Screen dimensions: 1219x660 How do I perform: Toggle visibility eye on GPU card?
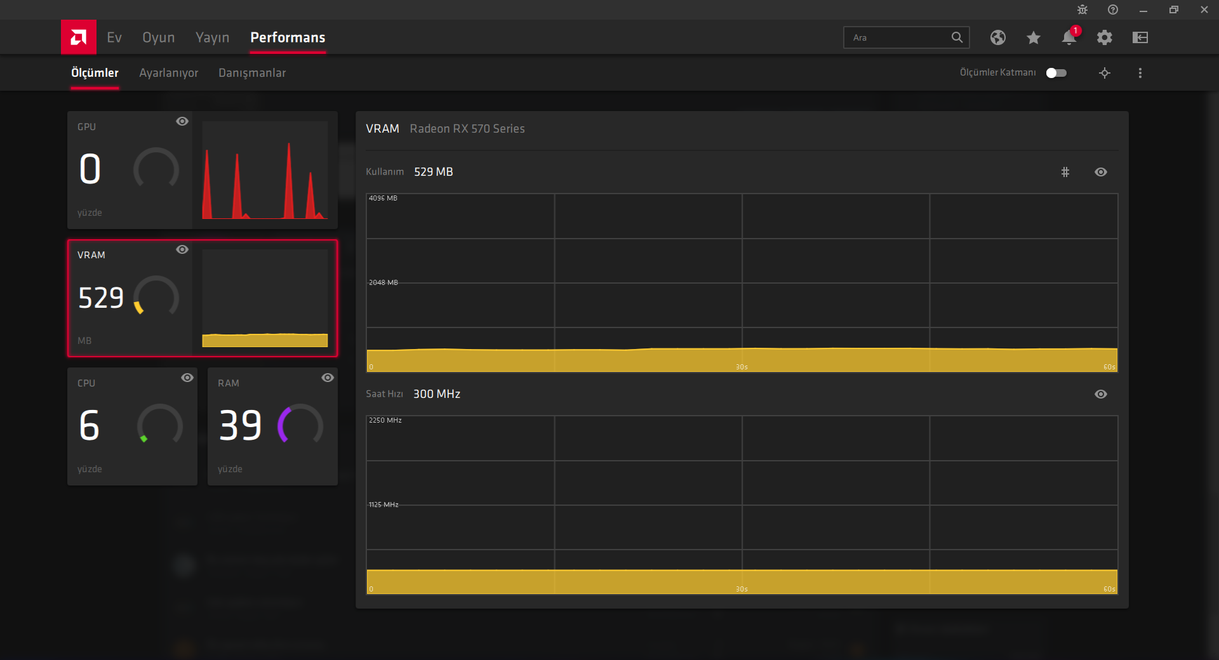pyautogui.click(x=182, y=121)
